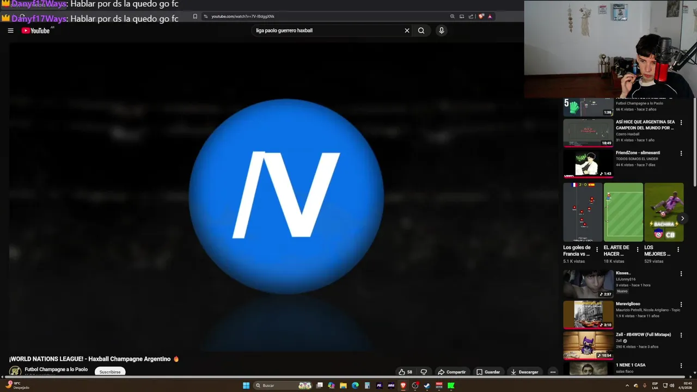Open weather widget showing 18°C
The image size is (697, 392).
(17, 385)
